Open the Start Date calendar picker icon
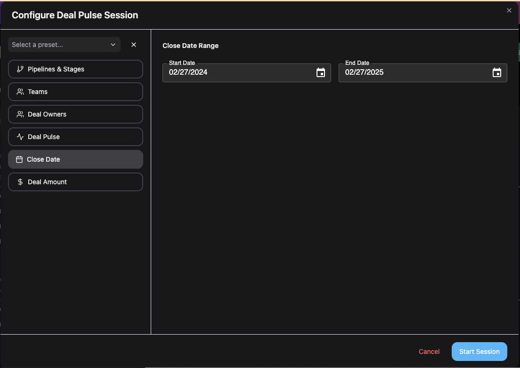 321,72
